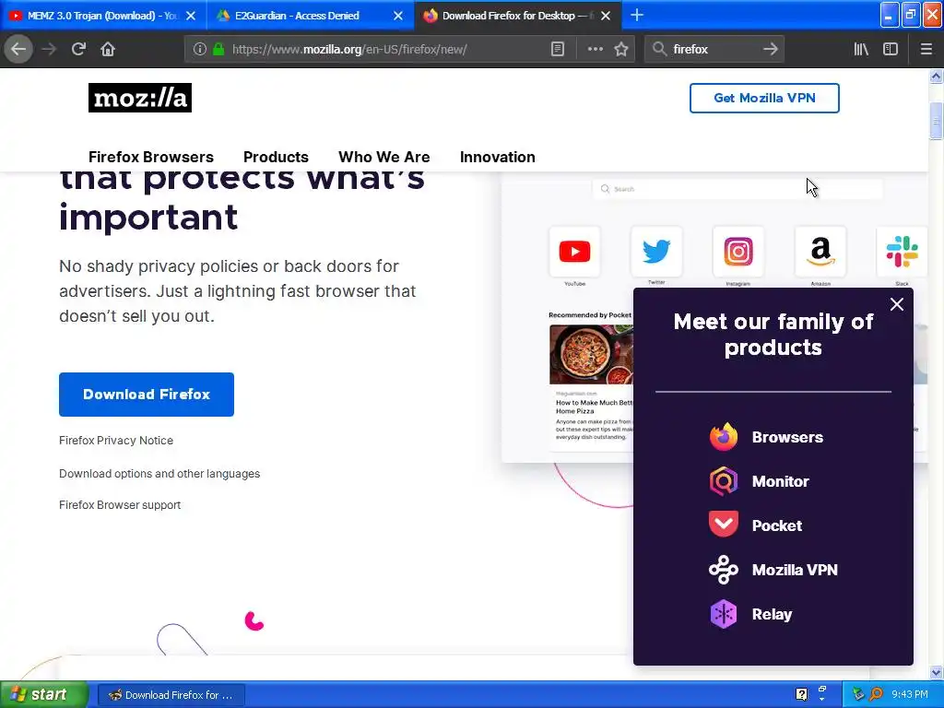This screenshot has height=708, width=944.
Task: Show site information icon in address bar
Action: [x=200, y=50]
